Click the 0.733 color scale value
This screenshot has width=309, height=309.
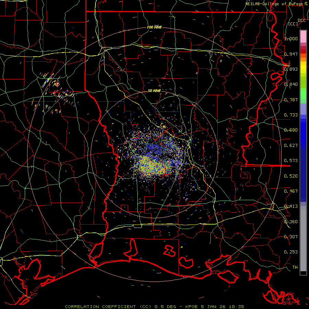(291, 115)
